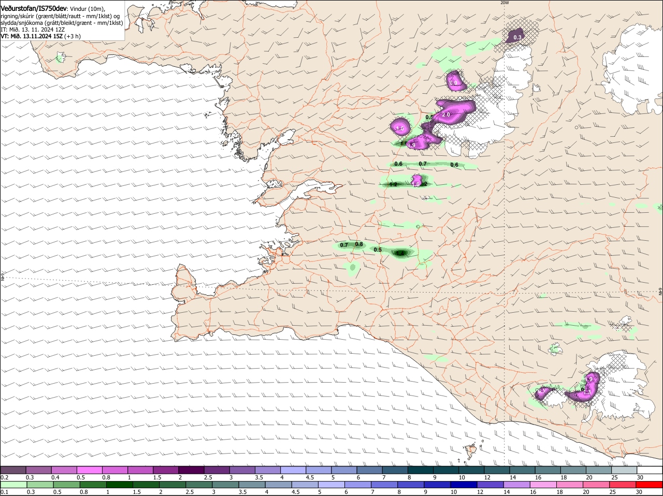
Task: Select lower legend swatch labelled 0.5
Action: click(x=65, y=485)
